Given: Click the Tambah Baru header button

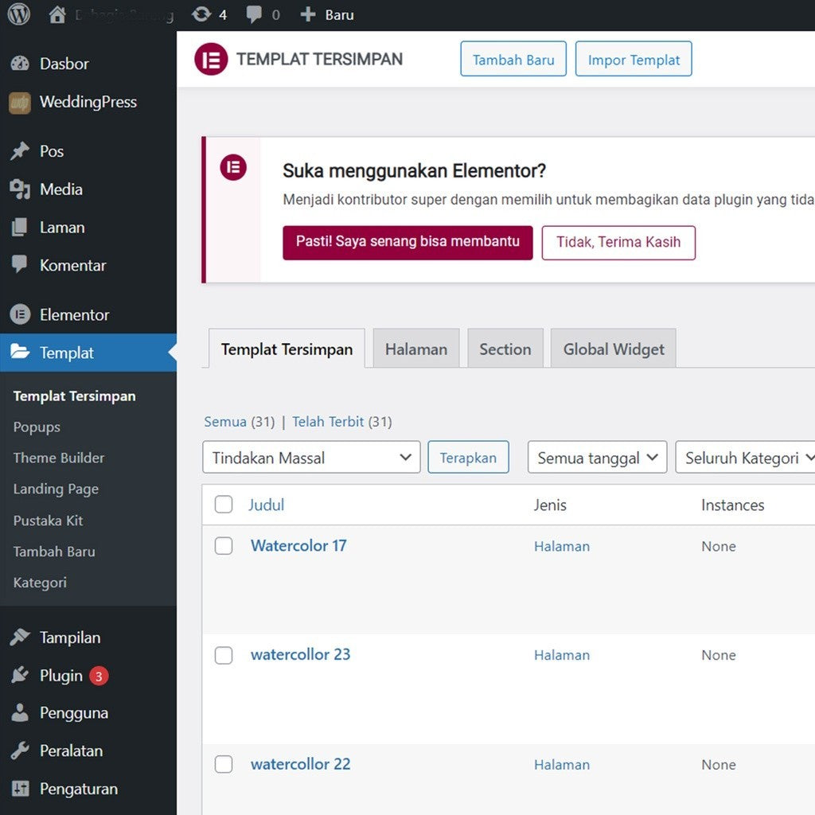Looking at the screenshot, I should click(513, 59).
